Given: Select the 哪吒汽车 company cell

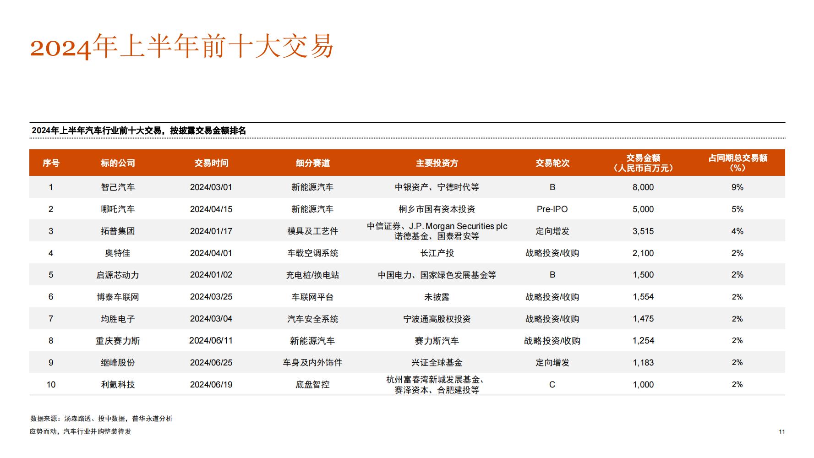Looking at the screenshot, I should point(118,209).
